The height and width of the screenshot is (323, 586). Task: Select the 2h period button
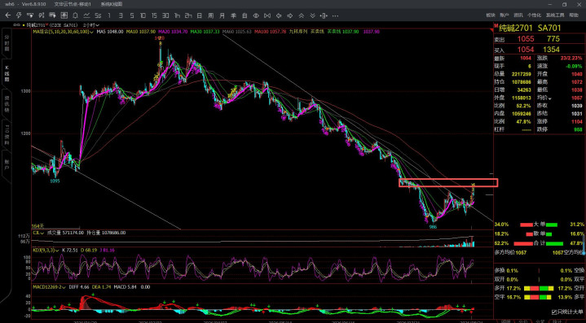[x=188, y=15]
